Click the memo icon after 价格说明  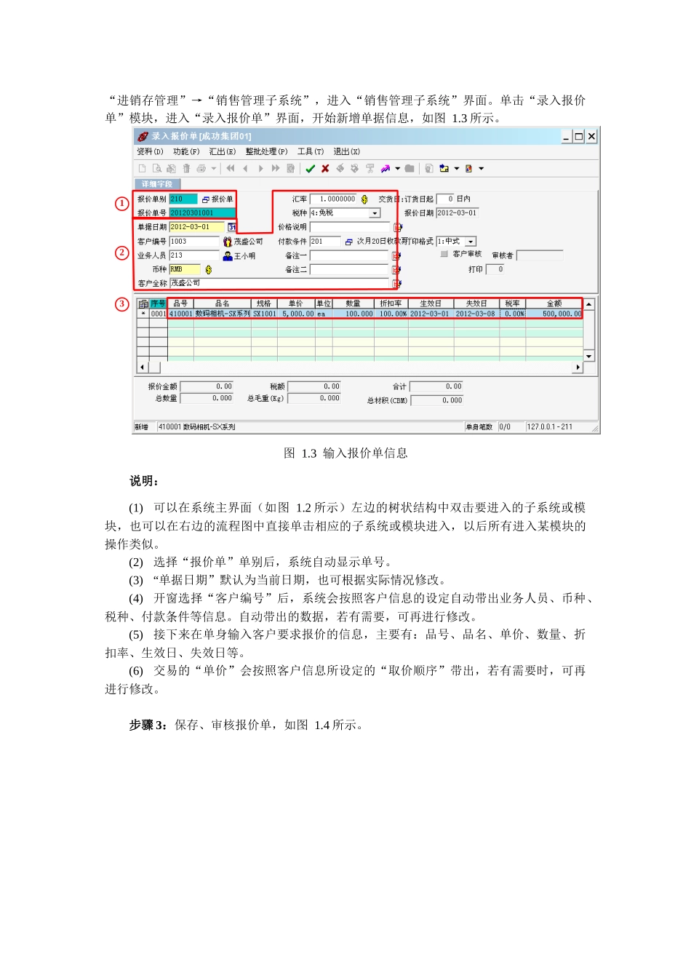click(397, 228)
